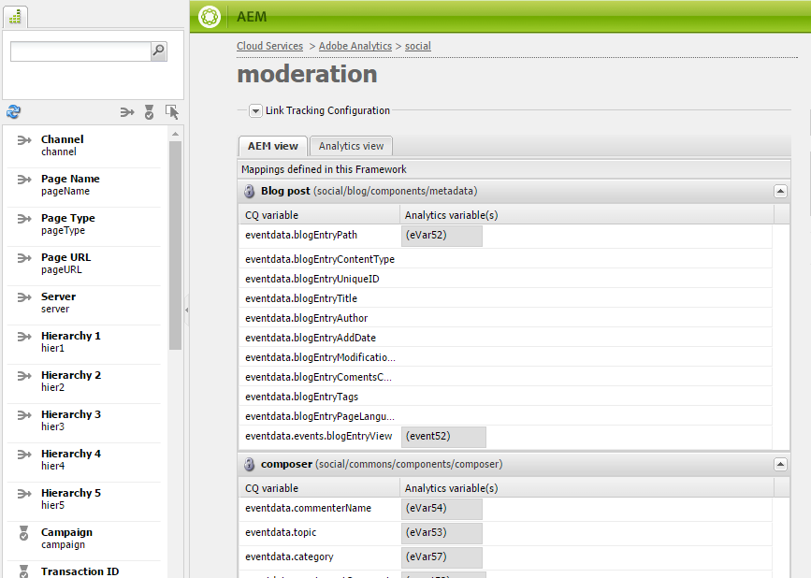Click the Hierarchy 5 arrow icon
Screen dimensions: 811x578
(x=24, y=494)
